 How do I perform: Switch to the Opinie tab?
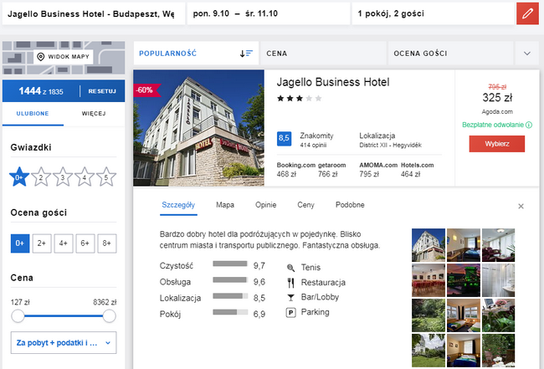265,205
